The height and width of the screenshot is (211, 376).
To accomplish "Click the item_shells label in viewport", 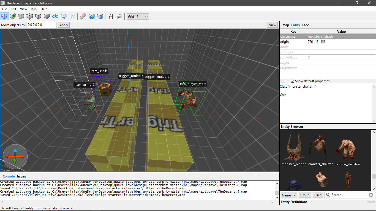I will point(99,71).
